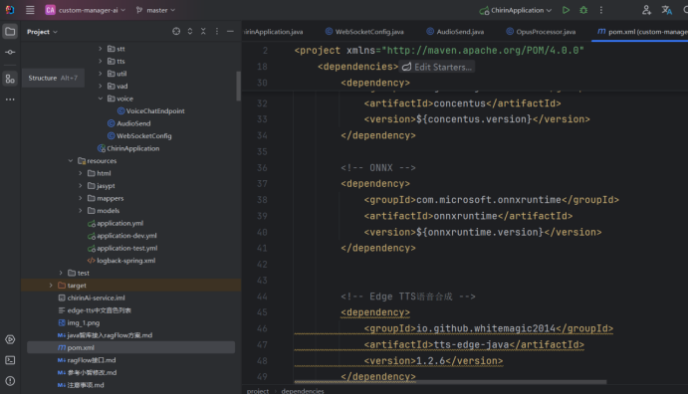Image resolution: width=689 pixels, height=394 pixels.
Task: Open the Problems tool window icon
Action: [x=10, y=381]
